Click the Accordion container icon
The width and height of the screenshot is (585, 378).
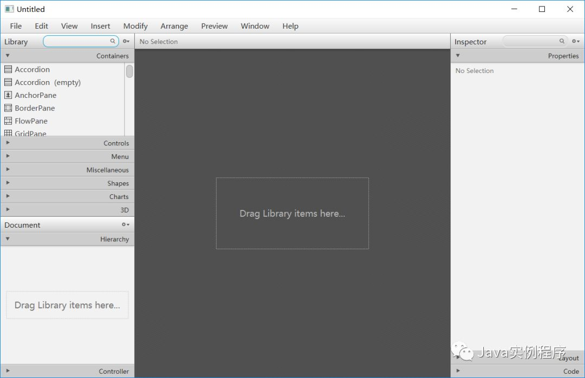pos(8,69)
